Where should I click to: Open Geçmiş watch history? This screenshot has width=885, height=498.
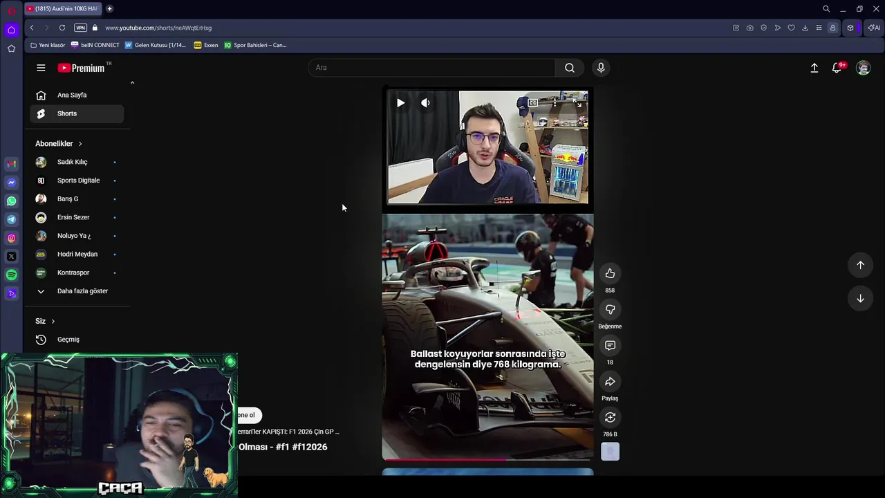click(x=77, y=340)
